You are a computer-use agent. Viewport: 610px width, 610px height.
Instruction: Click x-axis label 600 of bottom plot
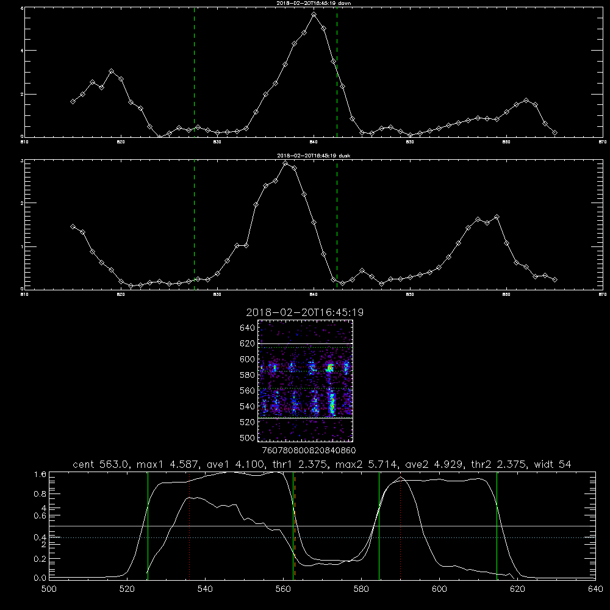click(x=440, y=589)
